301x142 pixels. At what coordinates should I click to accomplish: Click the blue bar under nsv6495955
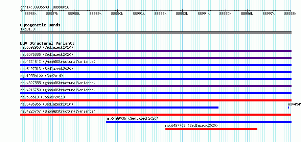(x=119, y=108)
